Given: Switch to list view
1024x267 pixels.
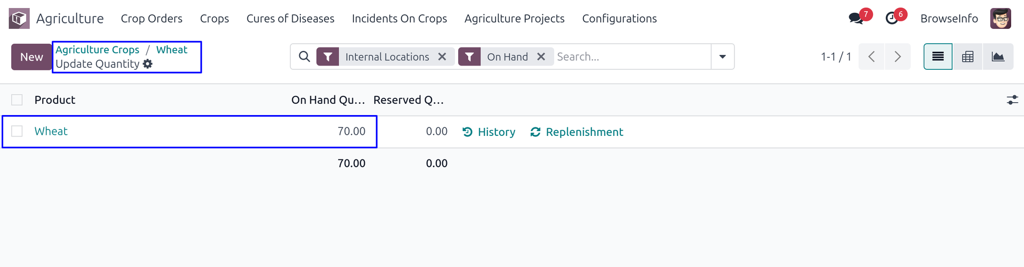Looking at the screenshot, I should click(x=938, y=56).
